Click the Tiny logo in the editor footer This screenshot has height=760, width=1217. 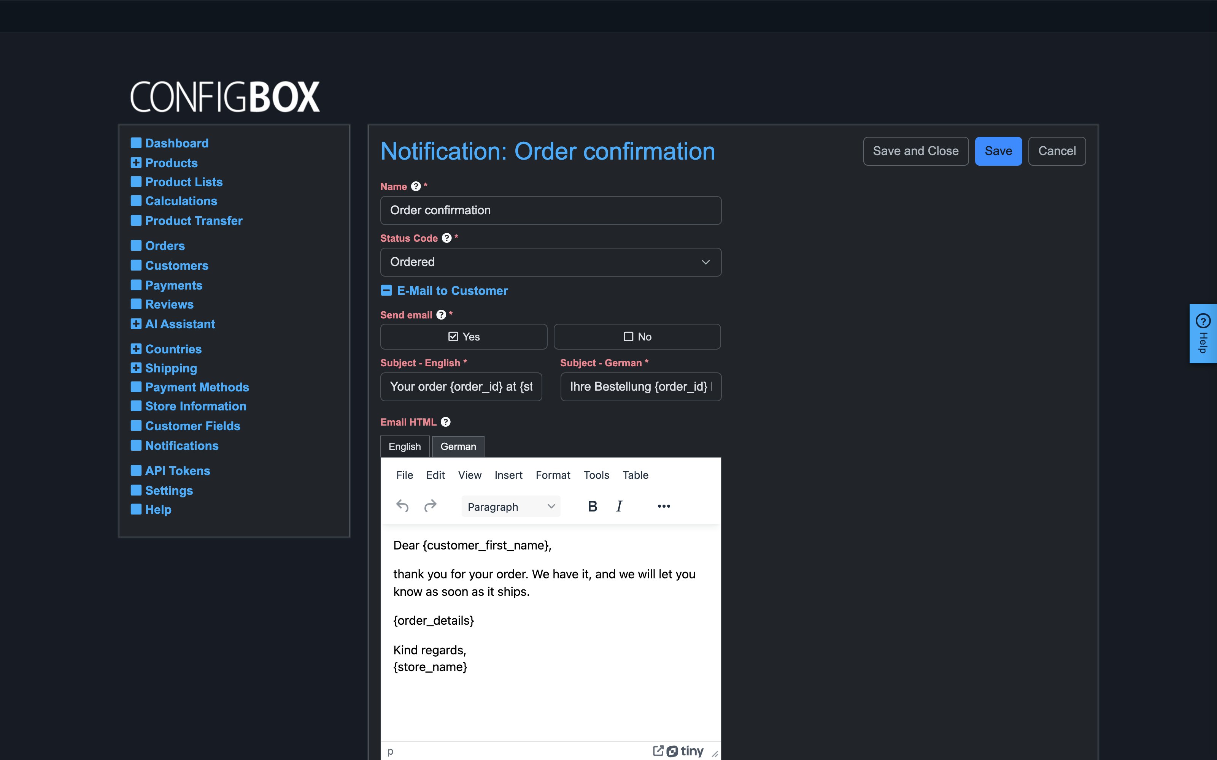click(x=685, y=751)
